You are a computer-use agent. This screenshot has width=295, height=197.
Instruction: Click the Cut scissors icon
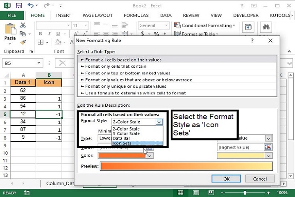23,25
